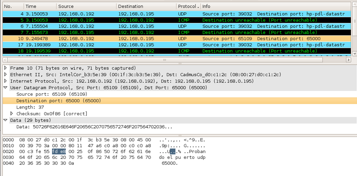Expand the Checksum 0x0f86 field
Image resolution: width=357 pixels, height=176 pixels.
tap(12, 113)
